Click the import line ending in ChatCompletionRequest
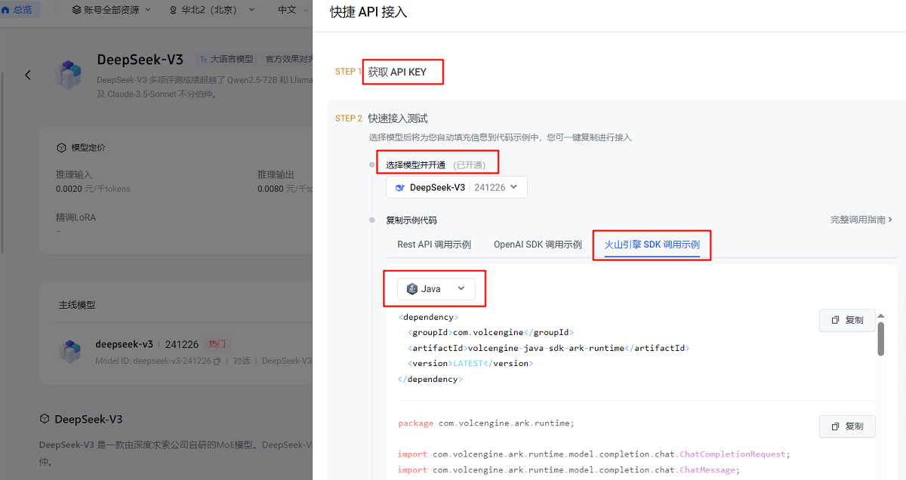This screenshot has height=480, width=906. pos(594,454)
